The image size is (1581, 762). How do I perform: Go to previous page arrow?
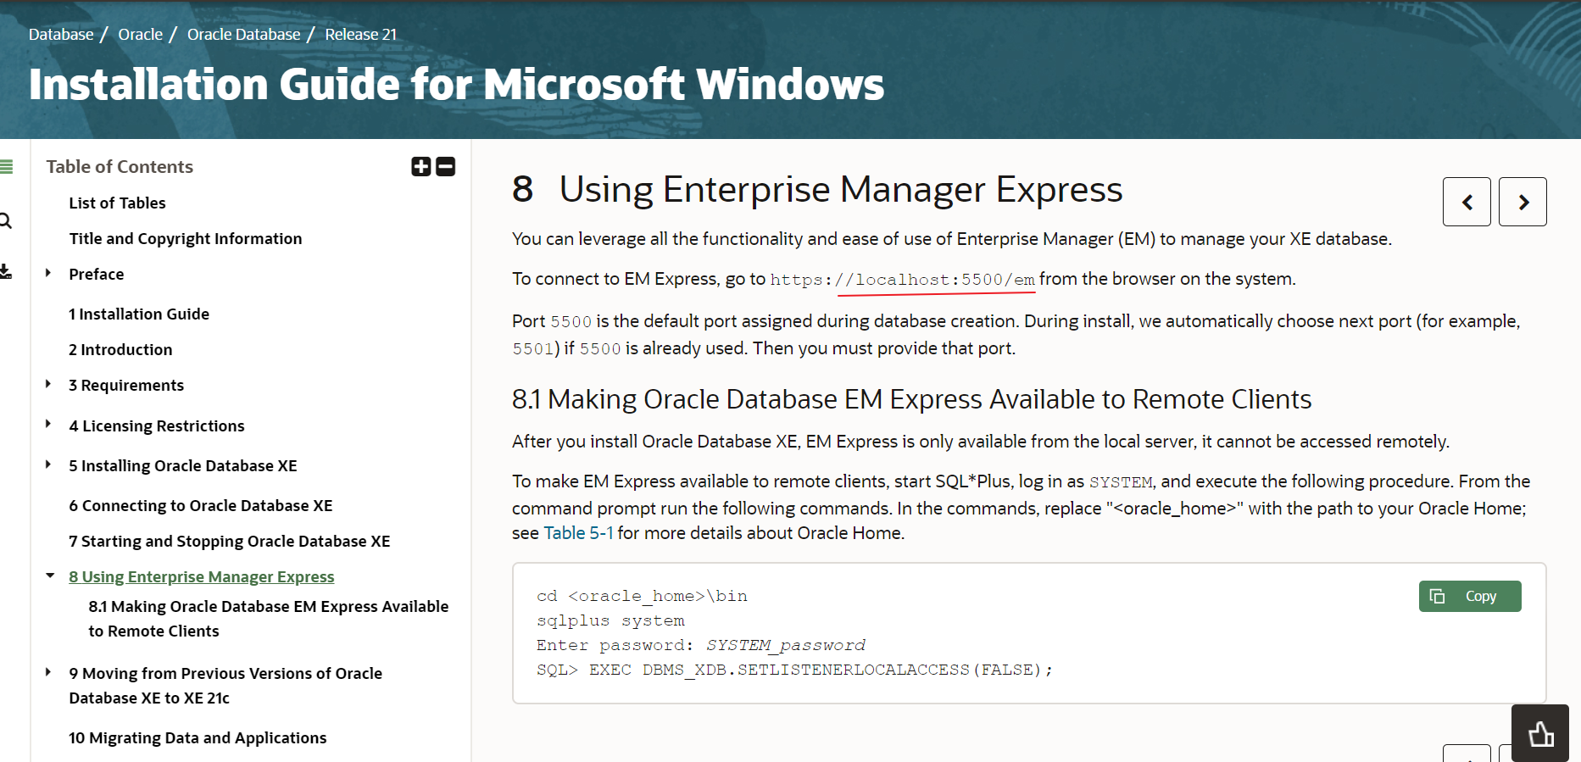1467,202
